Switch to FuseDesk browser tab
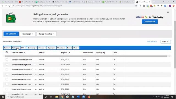Viewport: 176px width, 99px height. pos(76,2)
